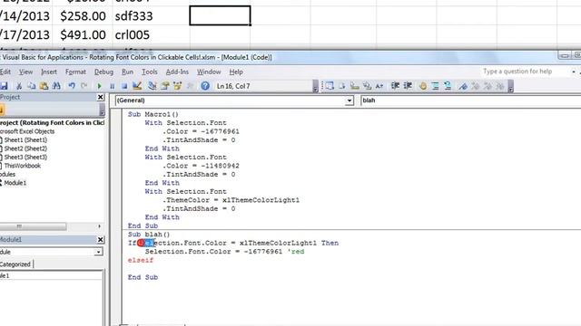Viewport: 581px width, 326px height.
Task: Click the '.Color = -11480942' line
Action: (201, 166)
